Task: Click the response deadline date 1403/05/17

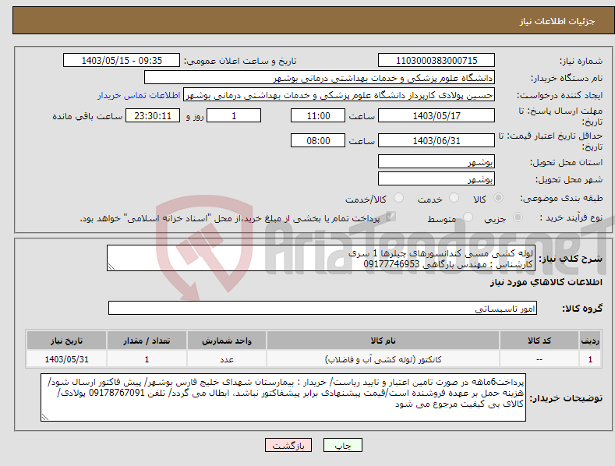Action: point(437,115)
